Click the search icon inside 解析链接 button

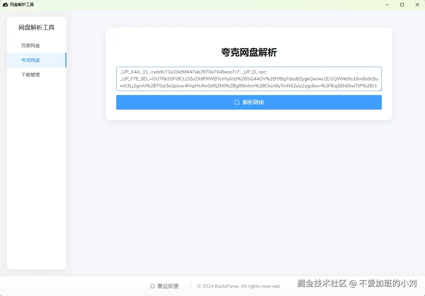point(237,102)
